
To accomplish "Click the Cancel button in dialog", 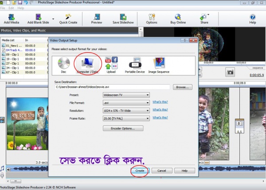I will (162, 171).
